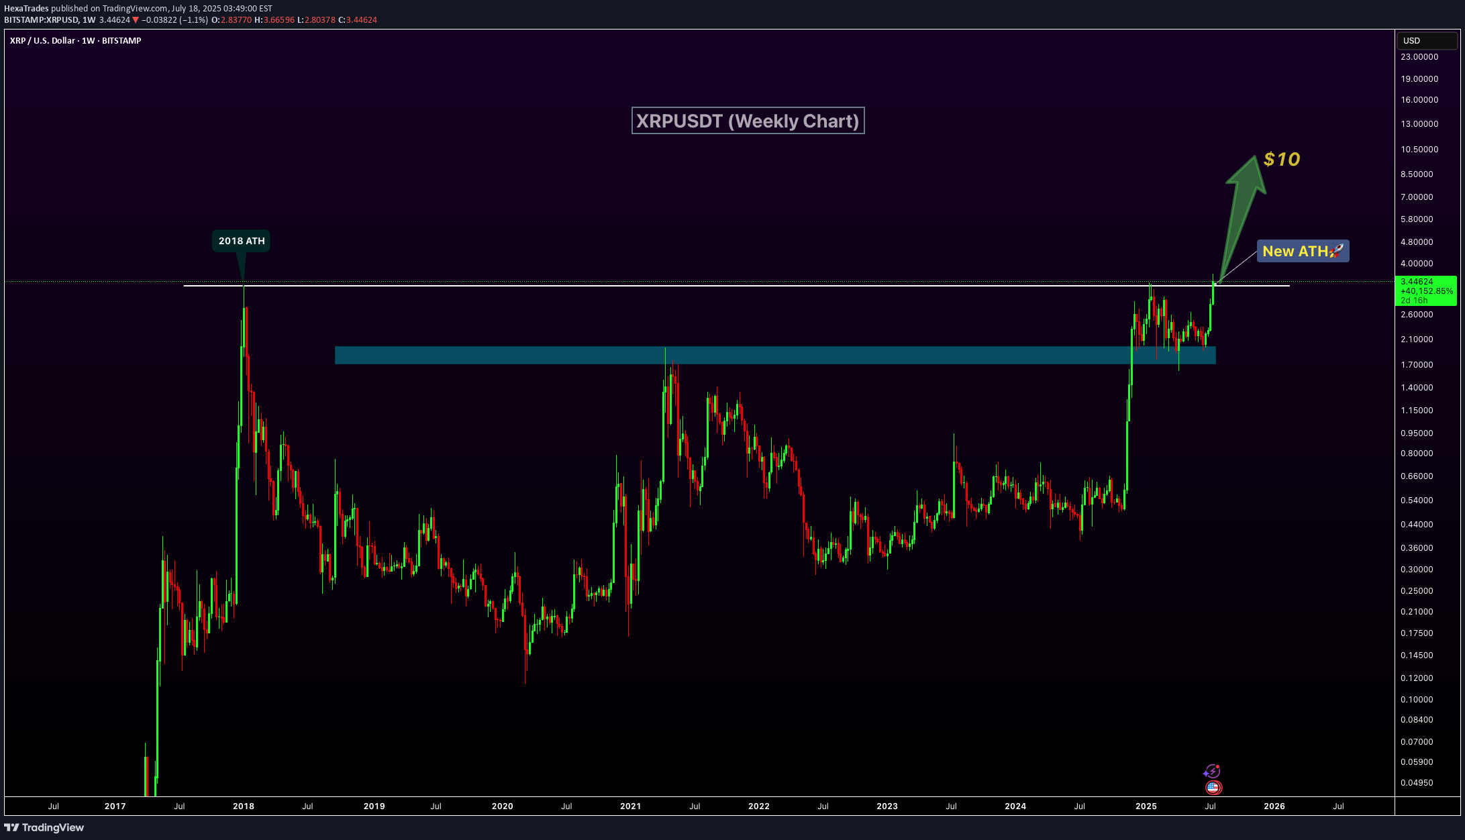Click the green 3.44624 current price label

[x=1417, y=282]
